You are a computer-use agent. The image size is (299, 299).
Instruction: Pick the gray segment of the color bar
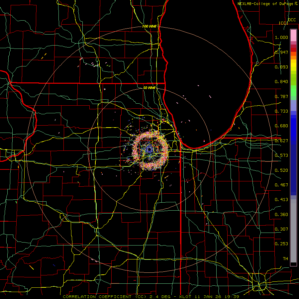[x=293, y=231]
